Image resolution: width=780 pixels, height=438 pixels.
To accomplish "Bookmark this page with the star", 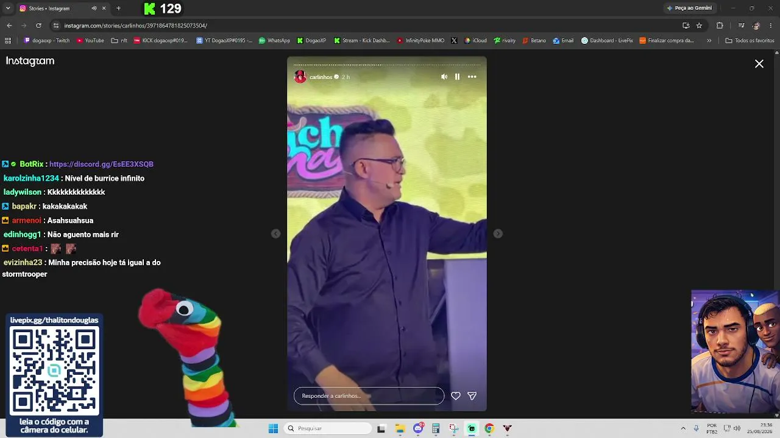I will pos(699,26).
